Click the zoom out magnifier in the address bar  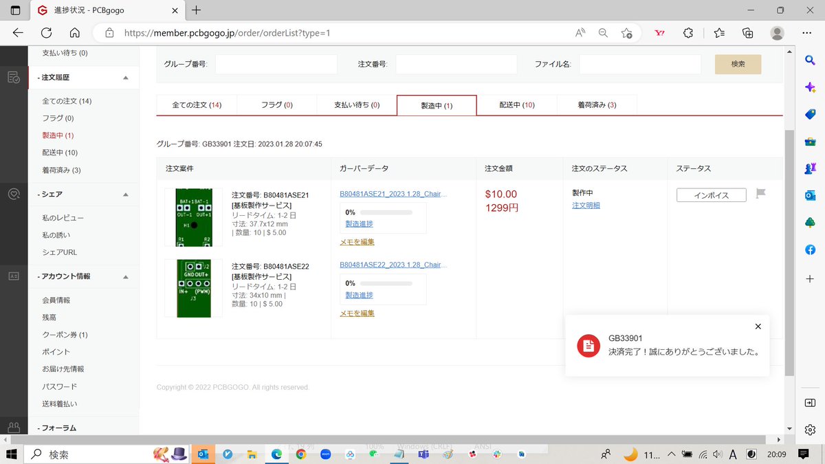pos(603,32)
